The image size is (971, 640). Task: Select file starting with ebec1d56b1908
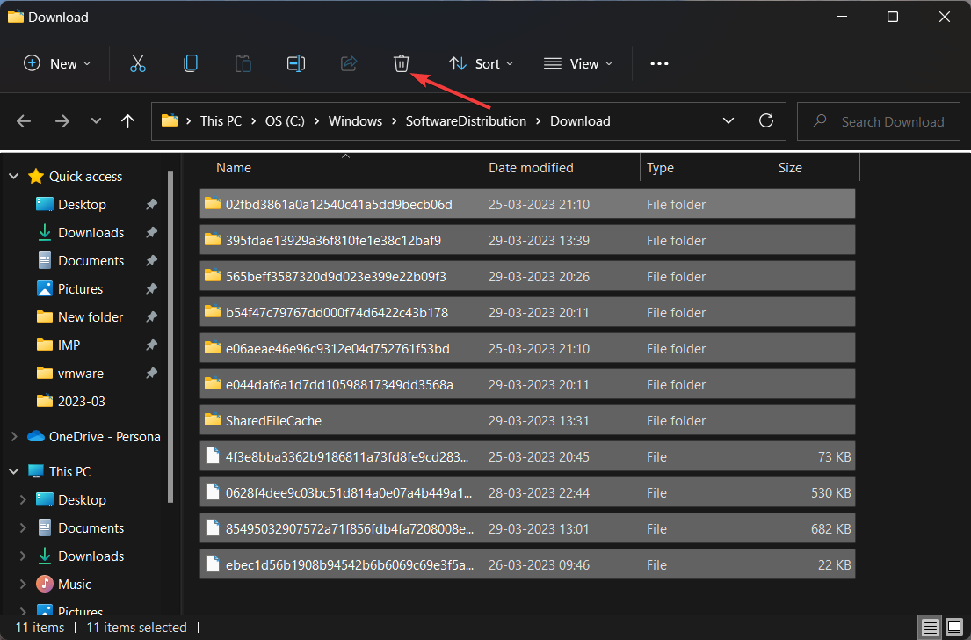click(527, 564)
